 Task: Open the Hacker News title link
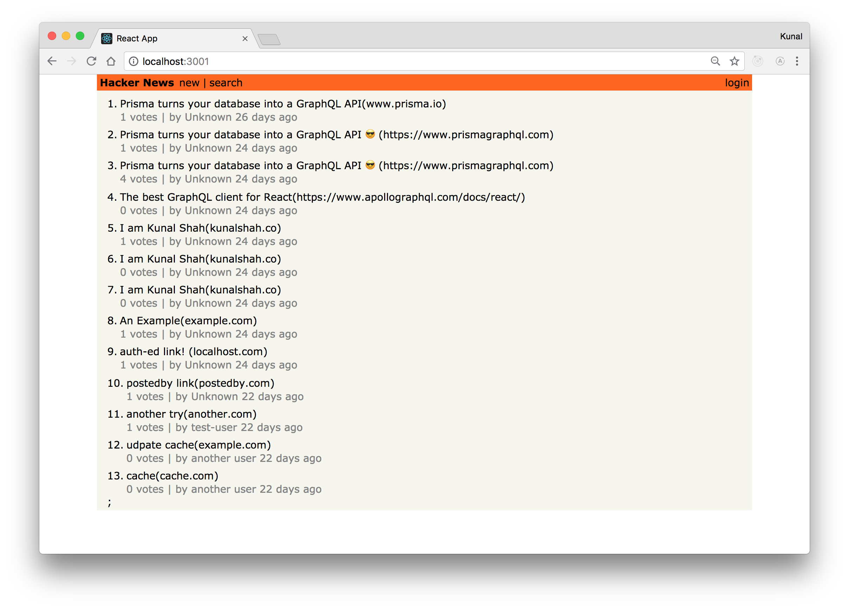(137, 83)
